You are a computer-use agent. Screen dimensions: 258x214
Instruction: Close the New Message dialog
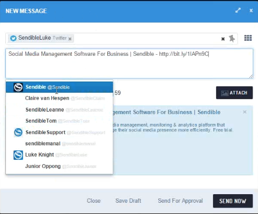[x=251, y=11]
